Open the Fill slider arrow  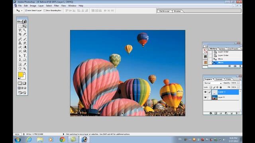click(x=238, y=87)
